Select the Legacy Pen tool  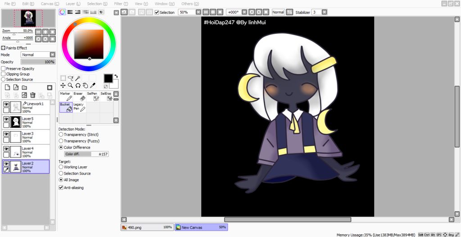(x=79, y=107)
